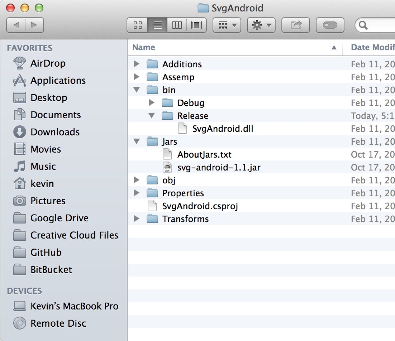Select the SvgAndroid.csproj file
395x341 pixels.
[x=200, y=206]
